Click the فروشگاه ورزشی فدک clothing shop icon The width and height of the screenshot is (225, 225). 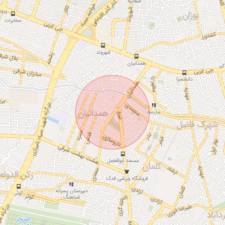[x=127, y=171]
